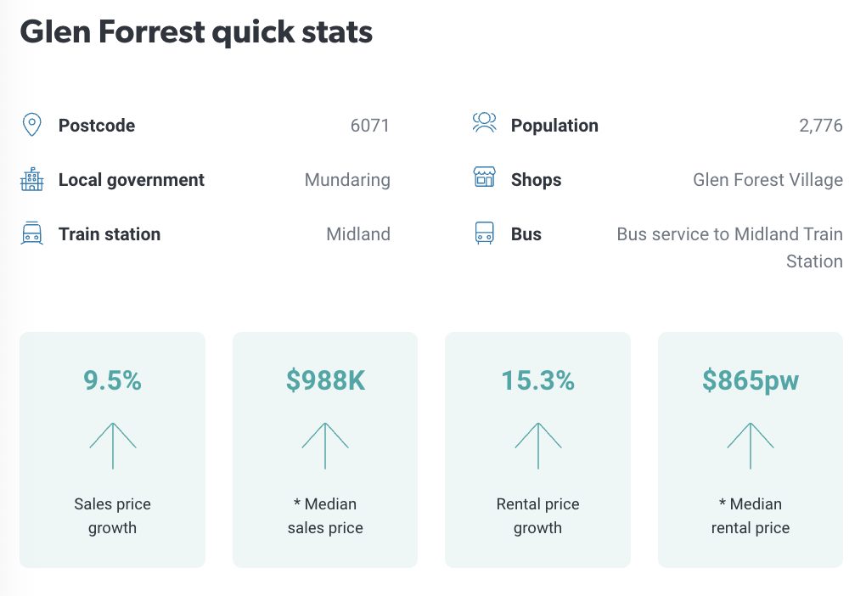The image size is (866, 596).
Task: Click the Mundaring local government value
Action: (347, 180)
